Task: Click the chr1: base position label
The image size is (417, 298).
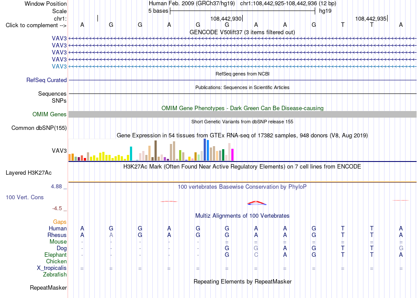Action: click(60, 18)
